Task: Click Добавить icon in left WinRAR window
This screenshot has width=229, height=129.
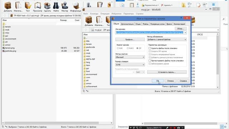Action: tap(8, 6)
